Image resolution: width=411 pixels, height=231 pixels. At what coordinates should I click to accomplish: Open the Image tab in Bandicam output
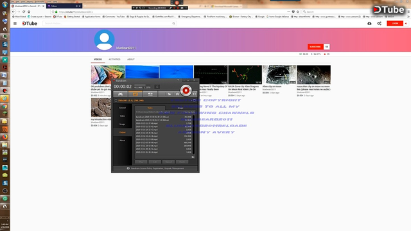(180, 108)
